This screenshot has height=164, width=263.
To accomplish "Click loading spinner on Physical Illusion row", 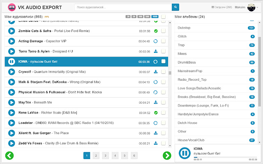I will [x=155, y=92].
